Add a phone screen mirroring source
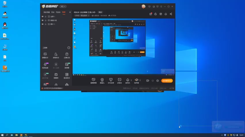The image size is (245, 137). [111, 81]
